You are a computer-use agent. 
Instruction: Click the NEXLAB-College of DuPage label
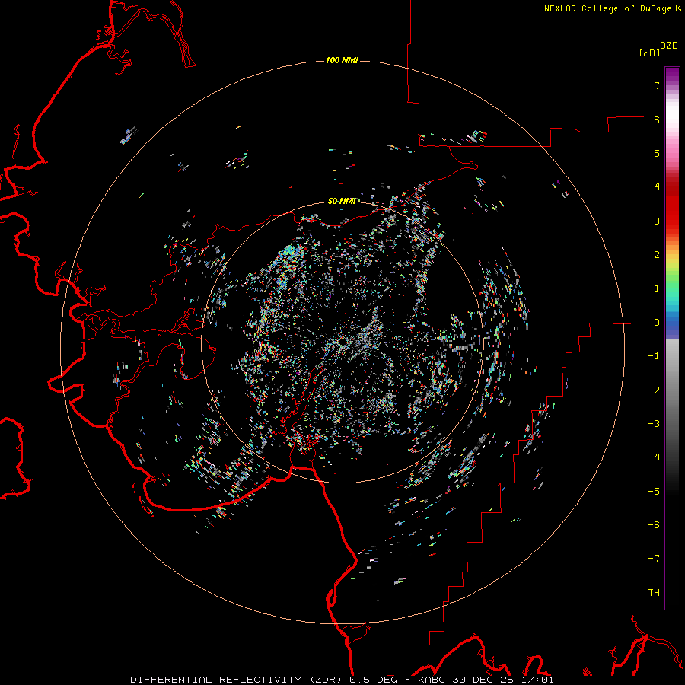click(607, 8)
